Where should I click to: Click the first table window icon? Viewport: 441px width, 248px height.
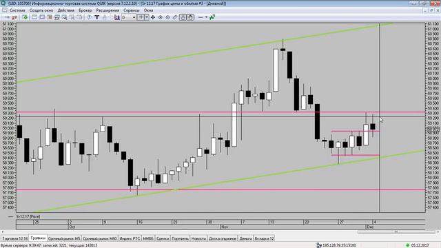coord(34,17)
